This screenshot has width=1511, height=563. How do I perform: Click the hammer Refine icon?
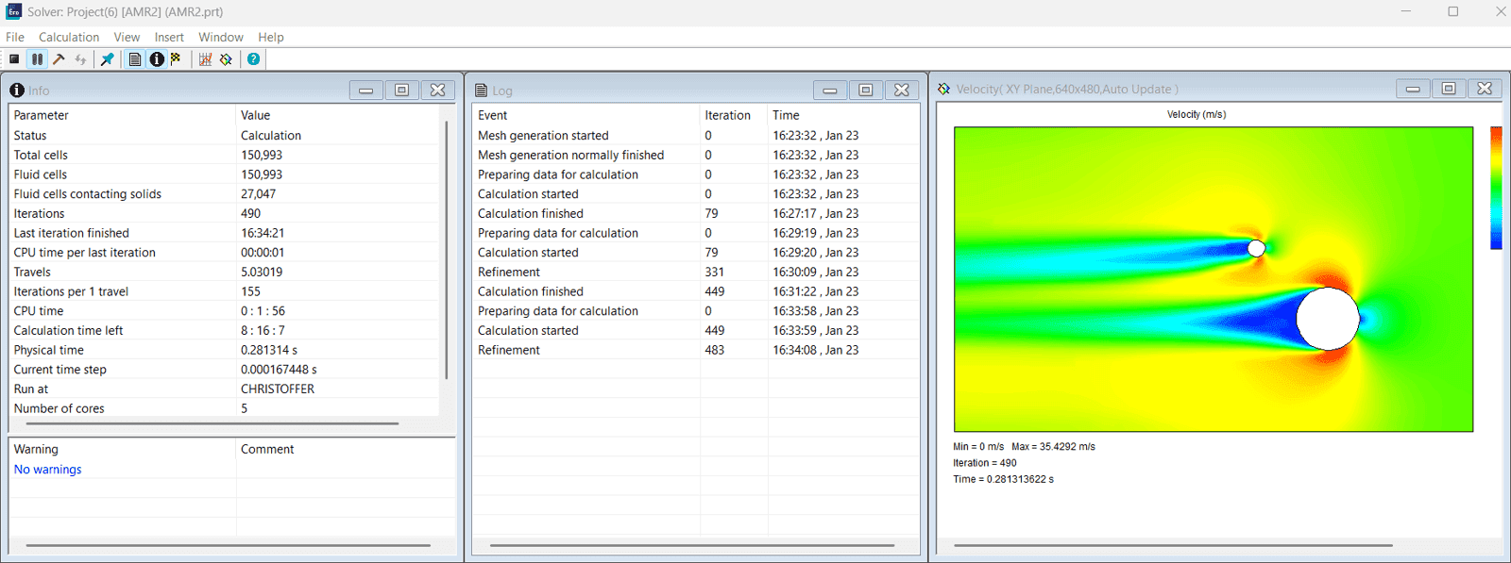tap(59, 59)
